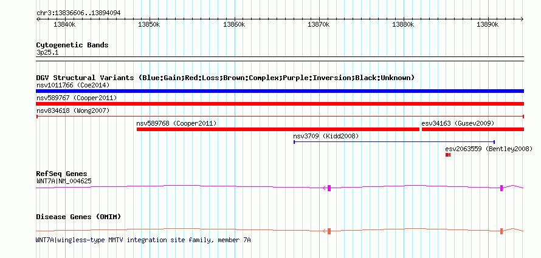Open WNT7A wingless-type MMTV integration site link
The width and height of the screenshot is (541, 258).
pos(143,240)
